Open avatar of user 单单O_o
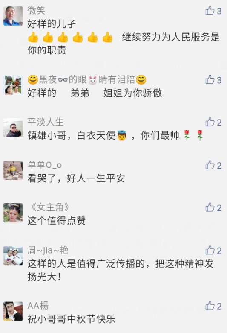The image size is (227, 333). 13,170
